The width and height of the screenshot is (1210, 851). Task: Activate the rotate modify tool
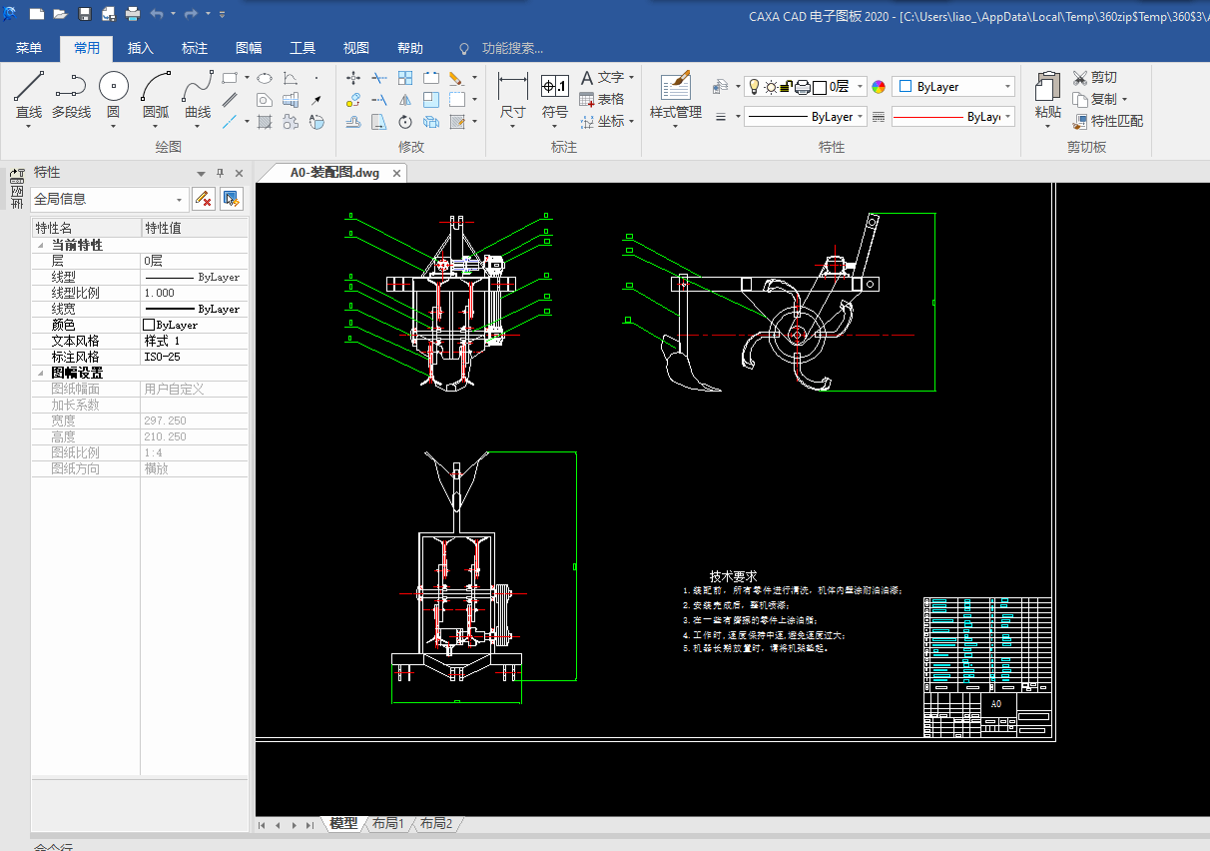click(405, 122)
